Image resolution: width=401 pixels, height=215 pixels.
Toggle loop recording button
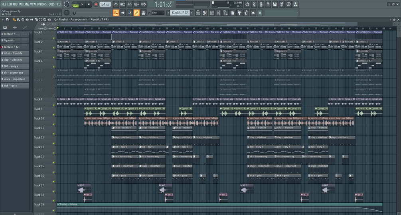tap(144, 4)
